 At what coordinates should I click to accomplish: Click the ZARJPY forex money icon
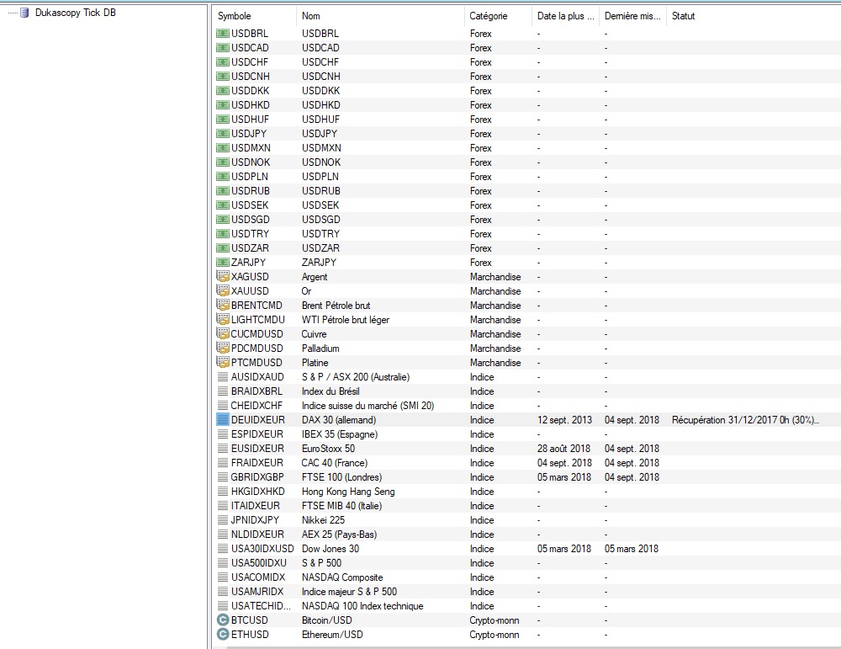[x=223, y=263]
